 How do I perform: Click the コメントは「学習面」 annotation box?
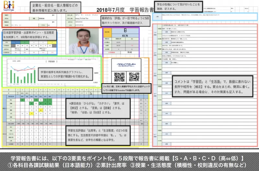tap(213, 86)
